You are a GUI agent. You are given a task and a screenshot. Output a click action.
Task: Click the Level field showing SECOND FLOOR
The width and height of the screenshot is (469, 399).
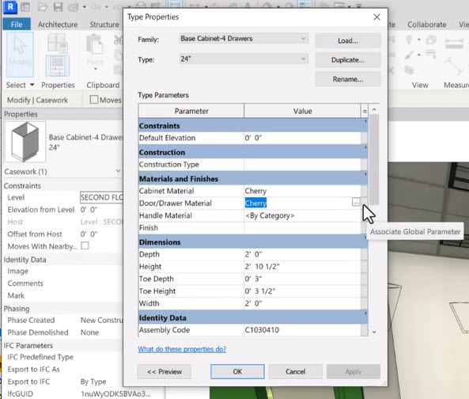pyautogui.click(x=102, y=197)
